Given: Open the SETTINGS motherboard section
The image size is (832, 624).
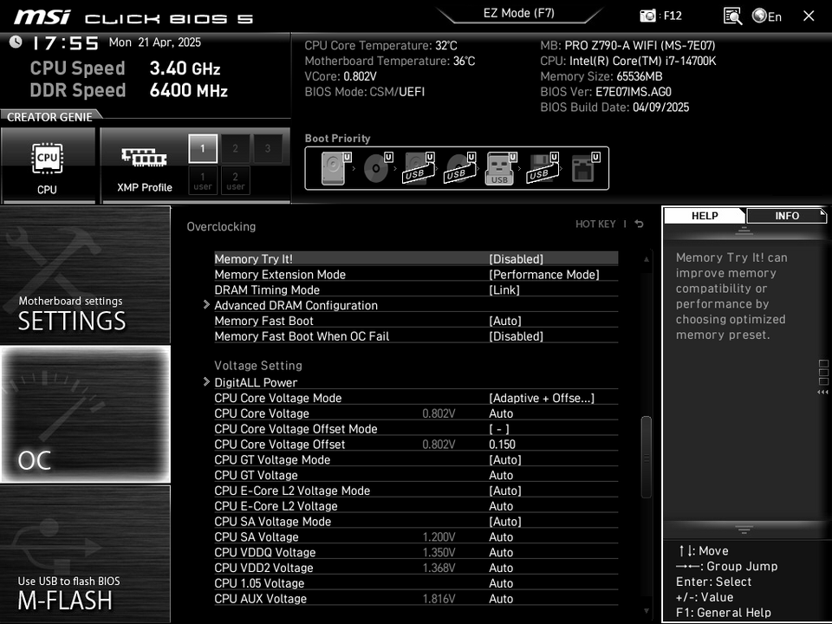Looking at the screenshot, I should tap(86, 275).
